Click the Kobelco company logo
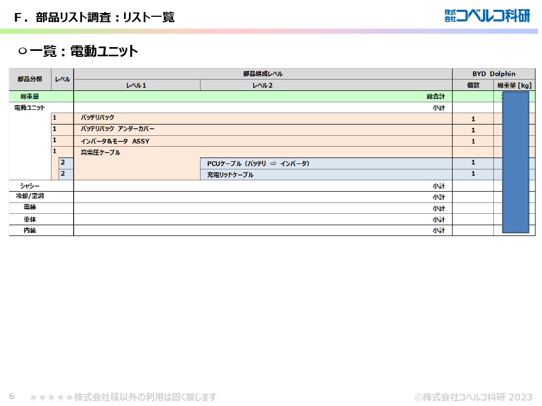Viewport: 542px width, 406px height. tap(487, 16)
